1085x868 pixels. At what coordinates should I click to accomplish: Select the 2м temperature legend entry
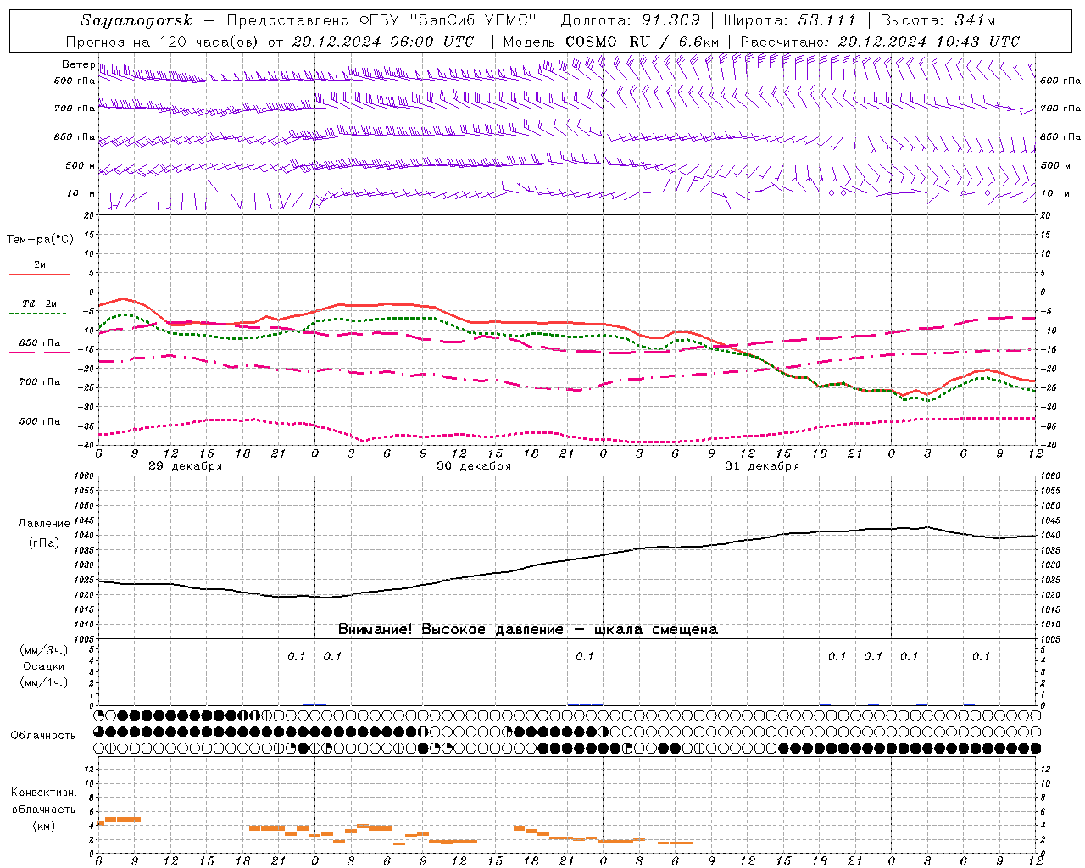pyautogui.click(x=40, y=264)
